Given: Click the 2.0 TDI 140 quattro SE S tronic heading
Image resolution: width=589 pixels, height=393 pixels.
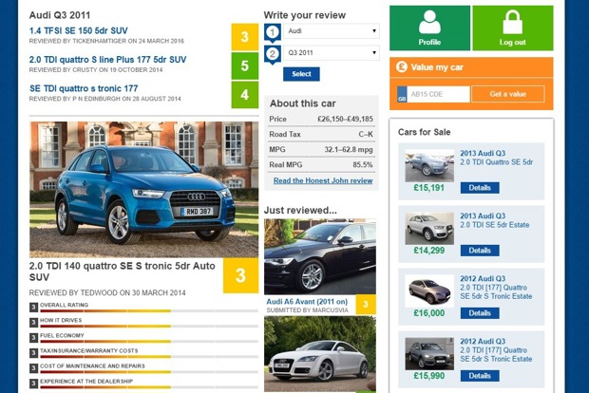Looking at the screenshot, I should tap(123, 271).
